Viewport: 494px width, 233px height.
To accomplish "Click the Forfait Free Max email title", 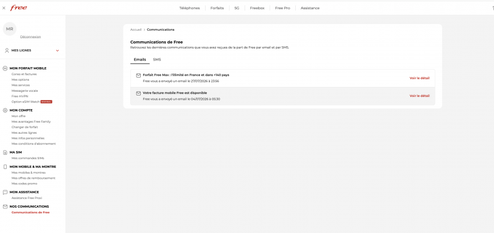I will [186, 75].
